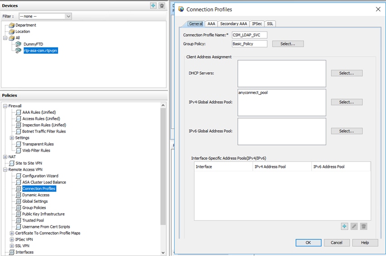Click the Location folder icon
Viewport: 386px width, 256px height.
click(12, 32)
